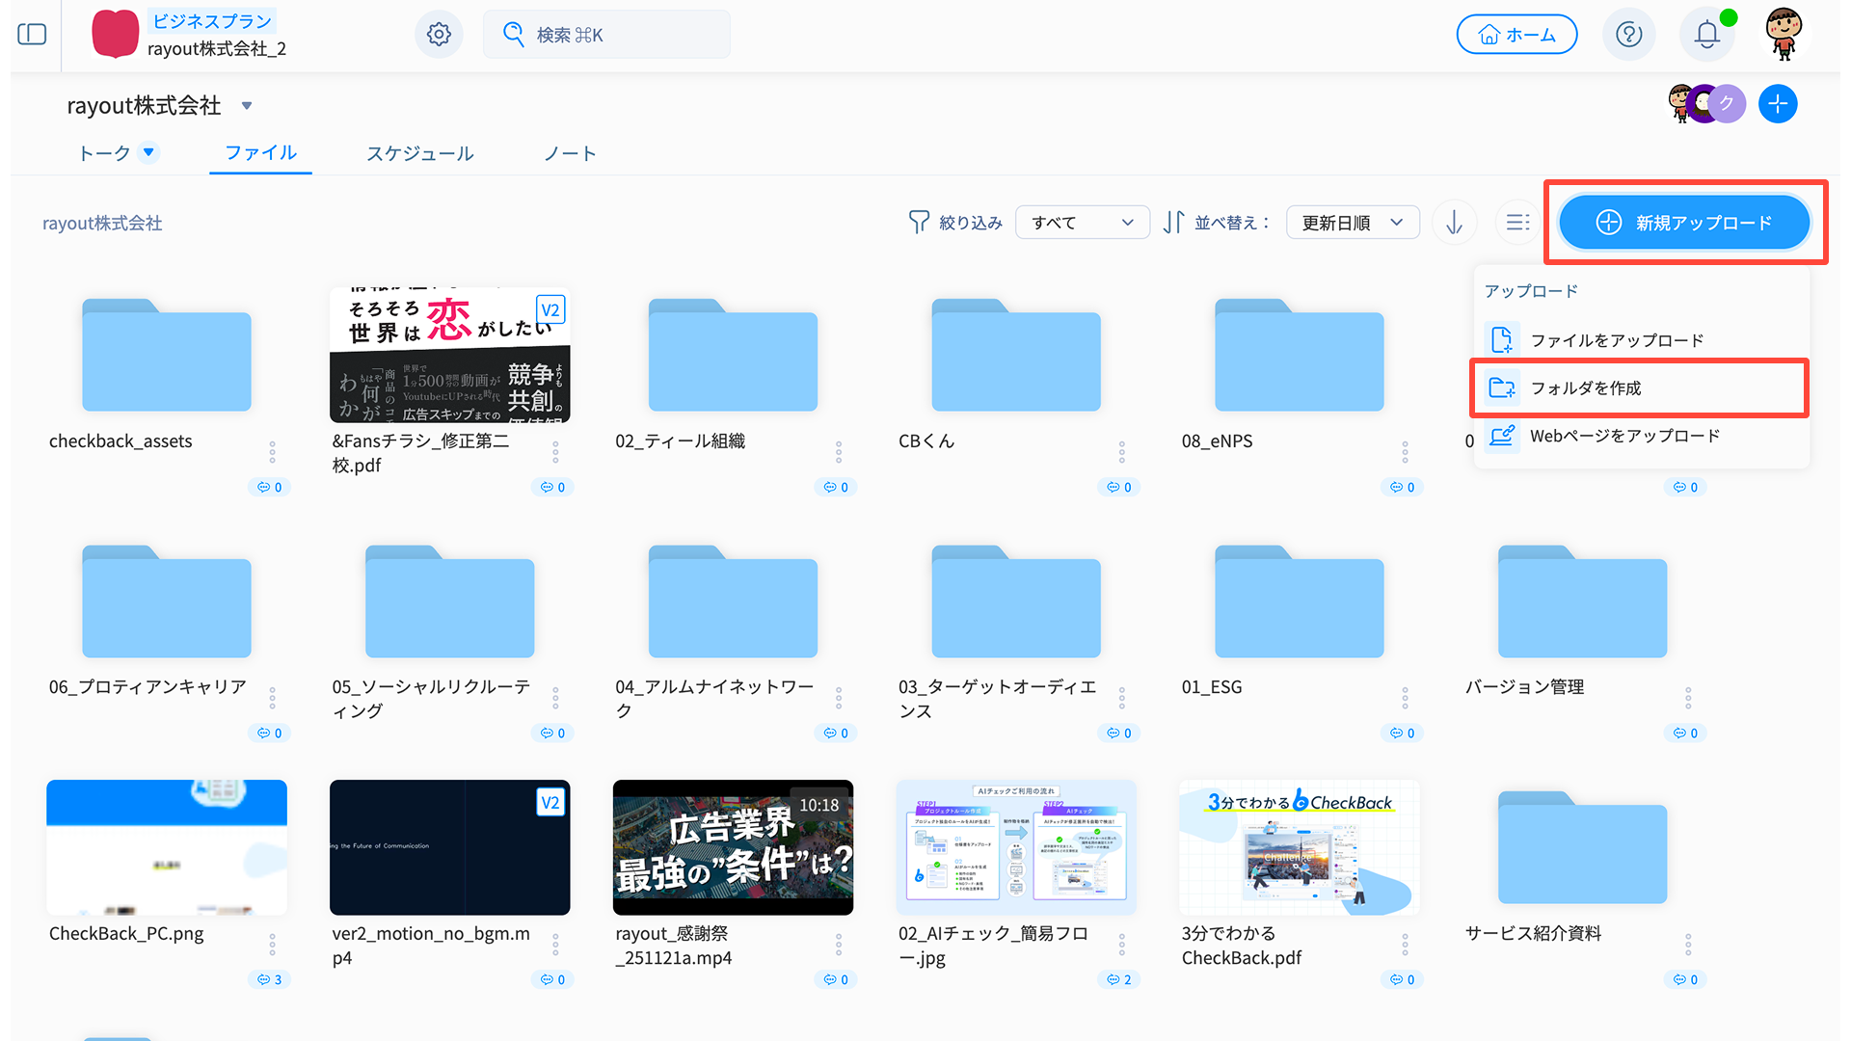1851x1041 pixels.
Task: Open the three-dot menu for checkback_assets folder
Action: [x=272, y=451]
